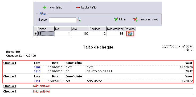Select the Até cell with value 100
The height and width of the screenshot is (97, 196).
tap(80, 34)
